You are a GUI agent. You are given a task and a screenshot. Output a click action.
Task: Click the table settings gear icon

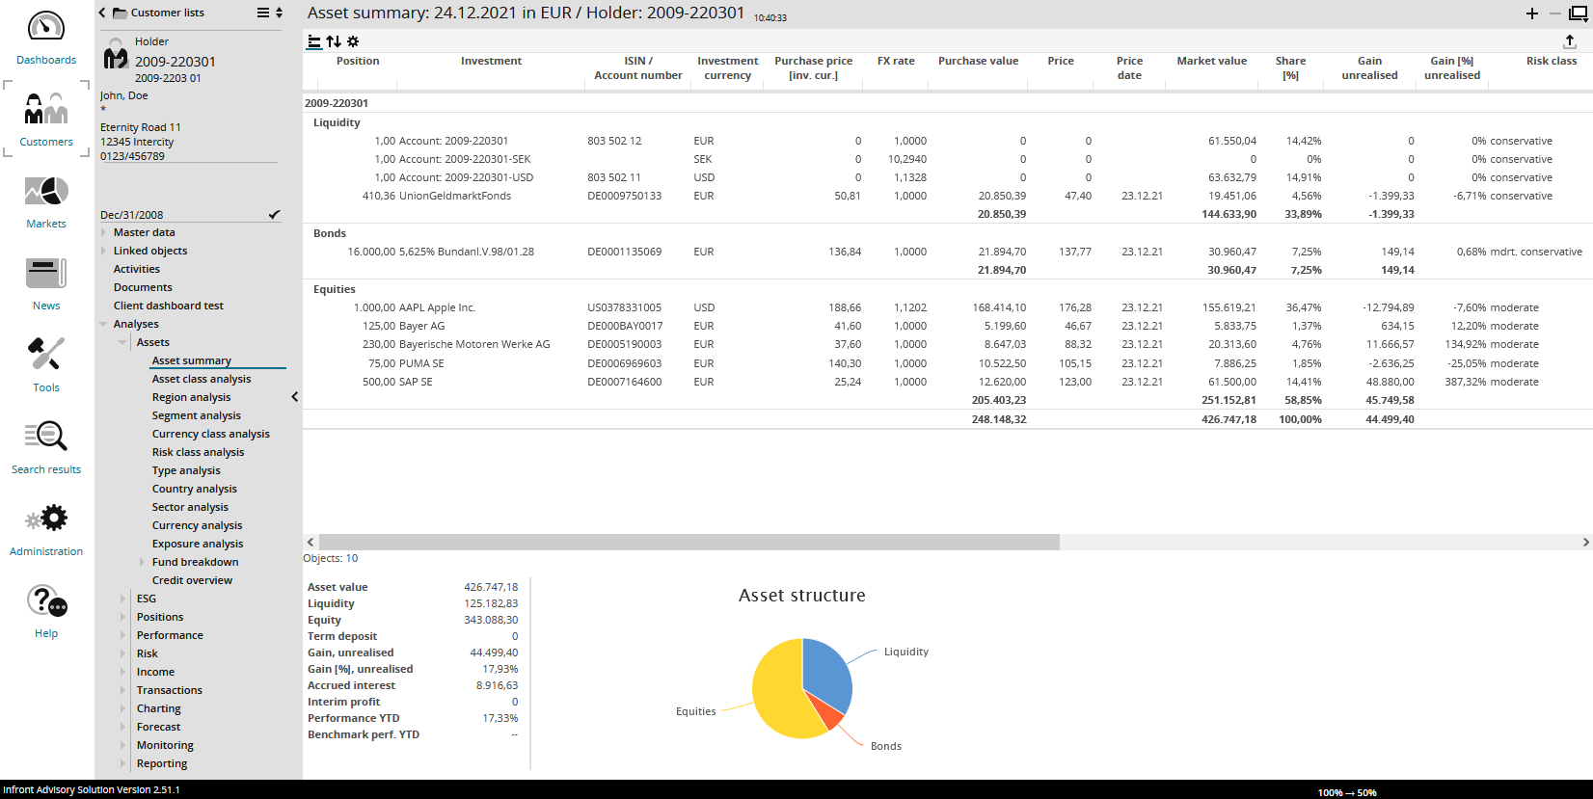(353, 41)
